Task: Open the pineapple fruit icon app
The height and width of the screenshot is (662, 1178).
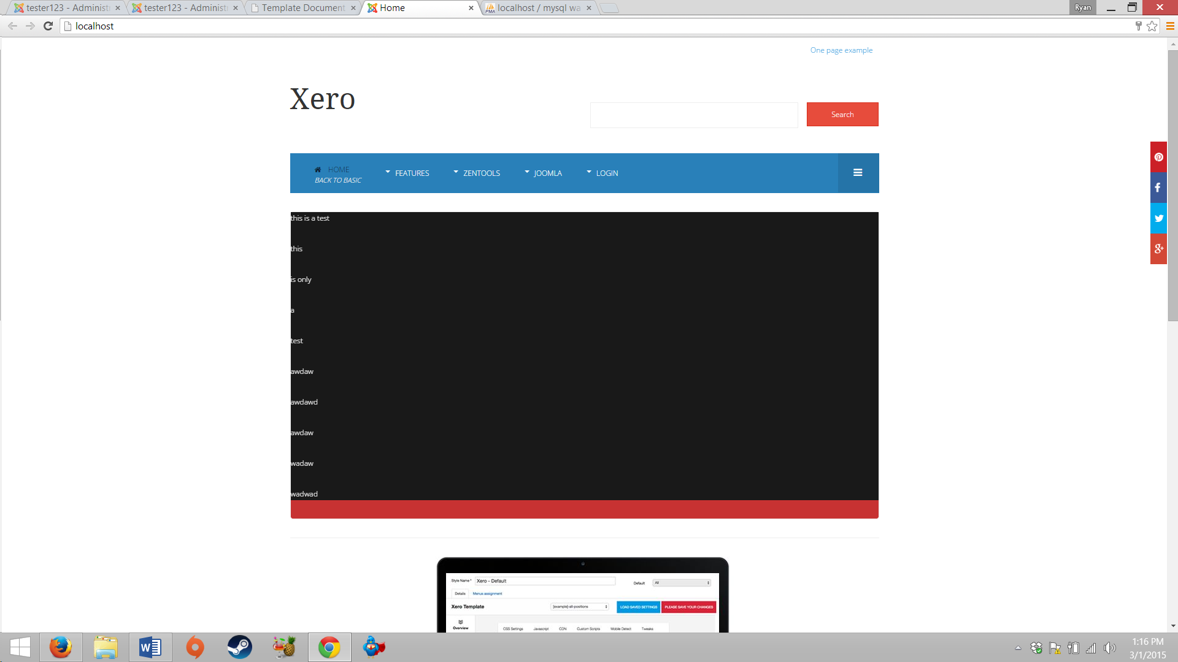Action: click(x=285, y=647)
